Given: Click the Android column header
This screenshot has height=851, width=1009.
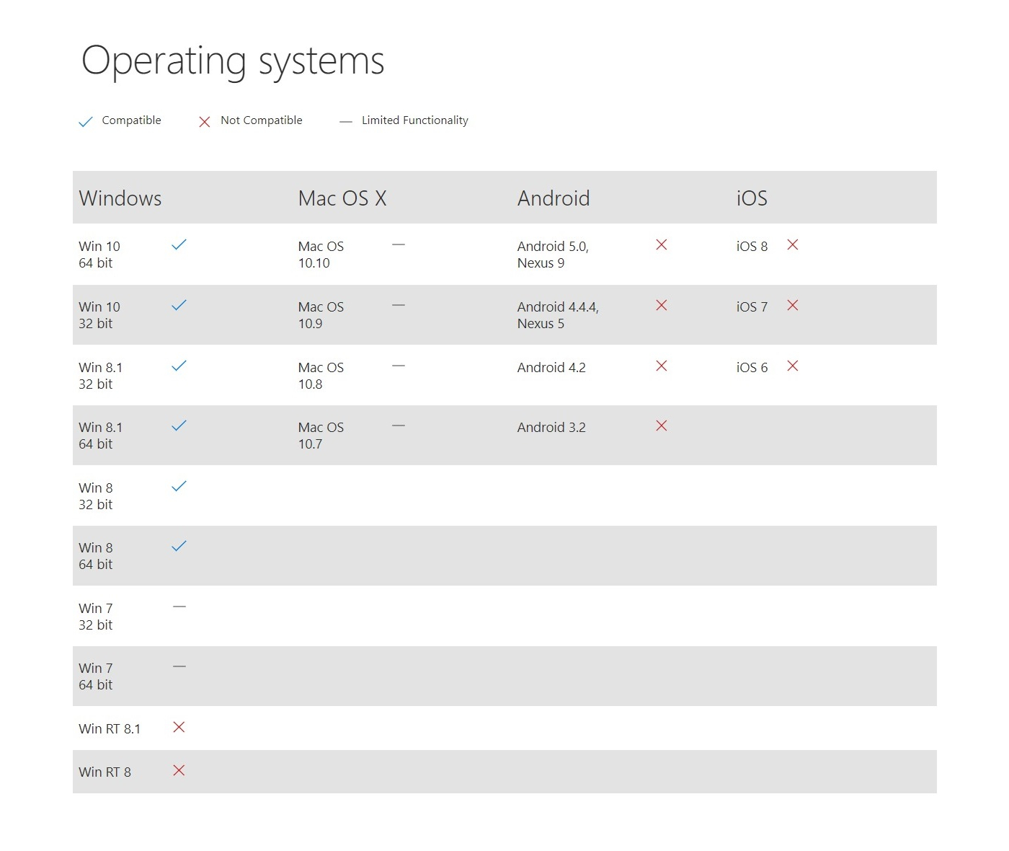Looking at the screenshot, I should 554,198.
